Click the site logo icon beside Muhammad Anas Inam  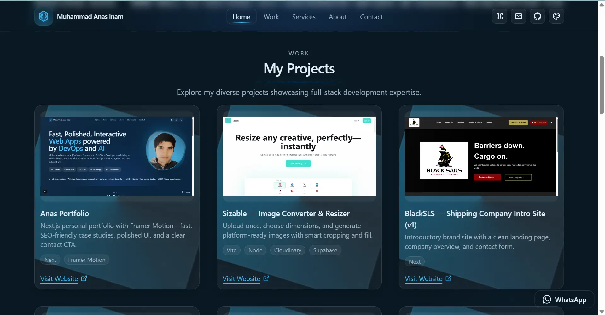coord(43,16)
